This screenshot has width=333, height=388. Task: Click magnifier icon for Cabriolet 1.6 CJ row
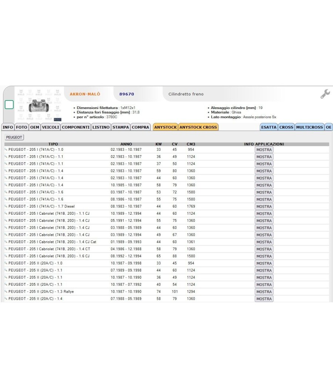(6, 256)
